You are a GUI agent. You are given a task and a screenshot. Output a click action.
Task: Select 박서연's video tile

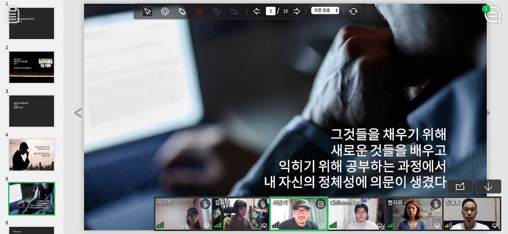click(183, 214)
